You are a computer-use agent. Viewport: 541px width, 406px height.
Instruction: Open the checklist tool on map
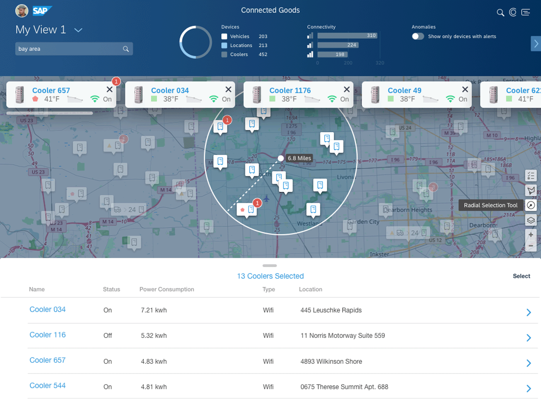[x=531, y=176]
